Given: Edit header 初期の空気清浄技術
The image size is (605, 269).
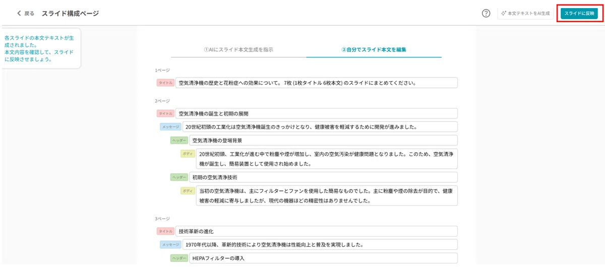Looking at the screenshot, I should [324, 177].
